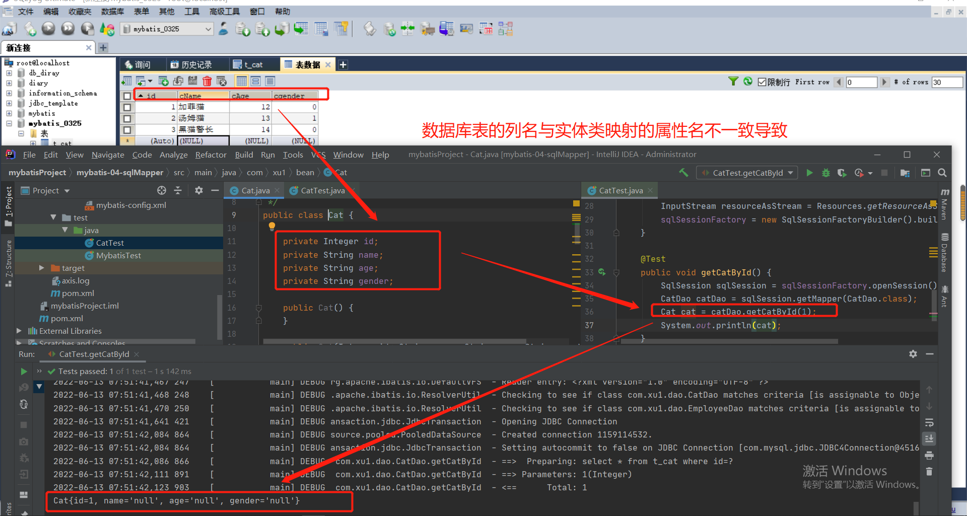Click the add new tab plus button in SQLyog

tap(343, 64)
